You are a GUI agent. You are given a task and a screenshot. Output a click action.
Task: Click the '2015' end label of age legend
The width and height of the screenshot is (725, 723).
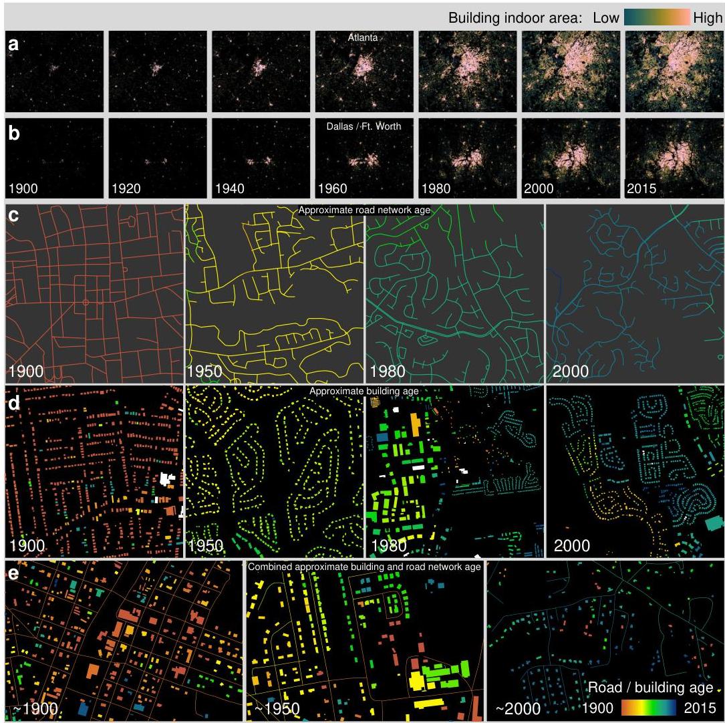[x=700, y=708]
